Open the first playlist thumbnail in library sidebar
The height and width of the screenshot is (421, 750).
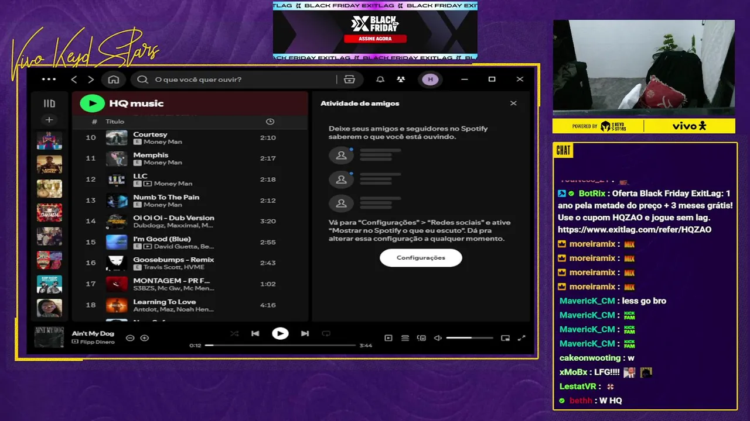(x=49, y=140)
